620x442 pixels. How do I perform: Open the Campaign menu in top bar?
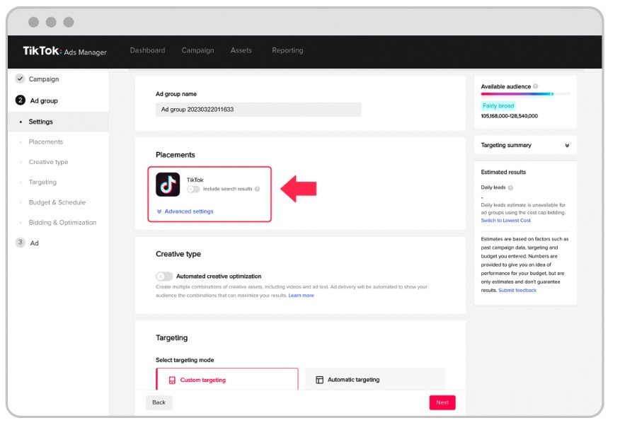coord(197,50)
